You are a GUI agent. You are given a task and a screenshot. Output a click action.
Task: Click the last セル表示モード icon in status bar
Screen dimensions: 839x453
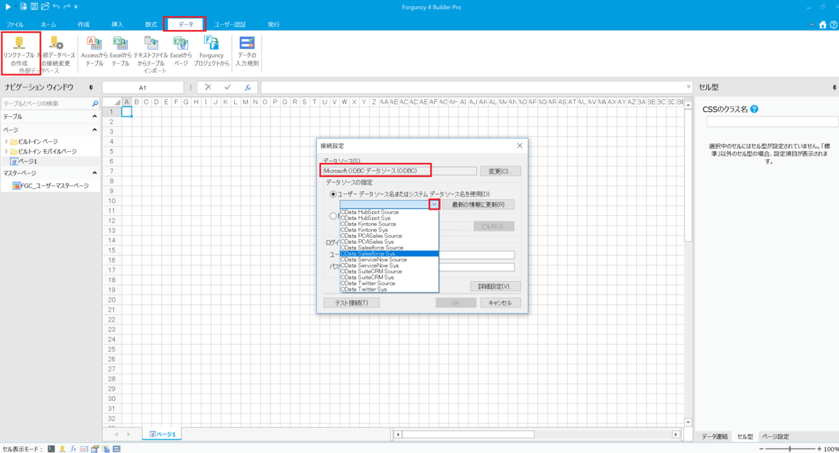[117, 449]
